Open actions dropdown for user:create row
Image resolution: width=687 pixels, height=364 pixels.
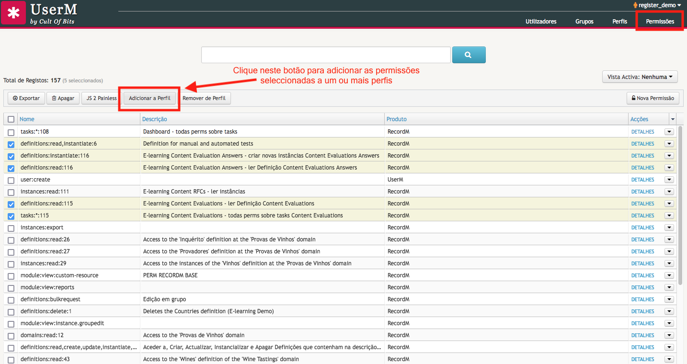[x=669, y=180]
